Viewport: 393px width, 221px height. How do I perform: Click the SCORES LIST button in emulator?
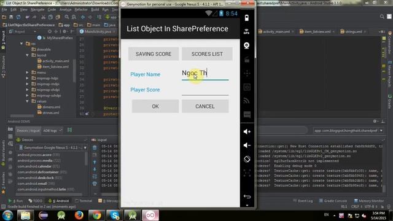[x=207, y=54]
